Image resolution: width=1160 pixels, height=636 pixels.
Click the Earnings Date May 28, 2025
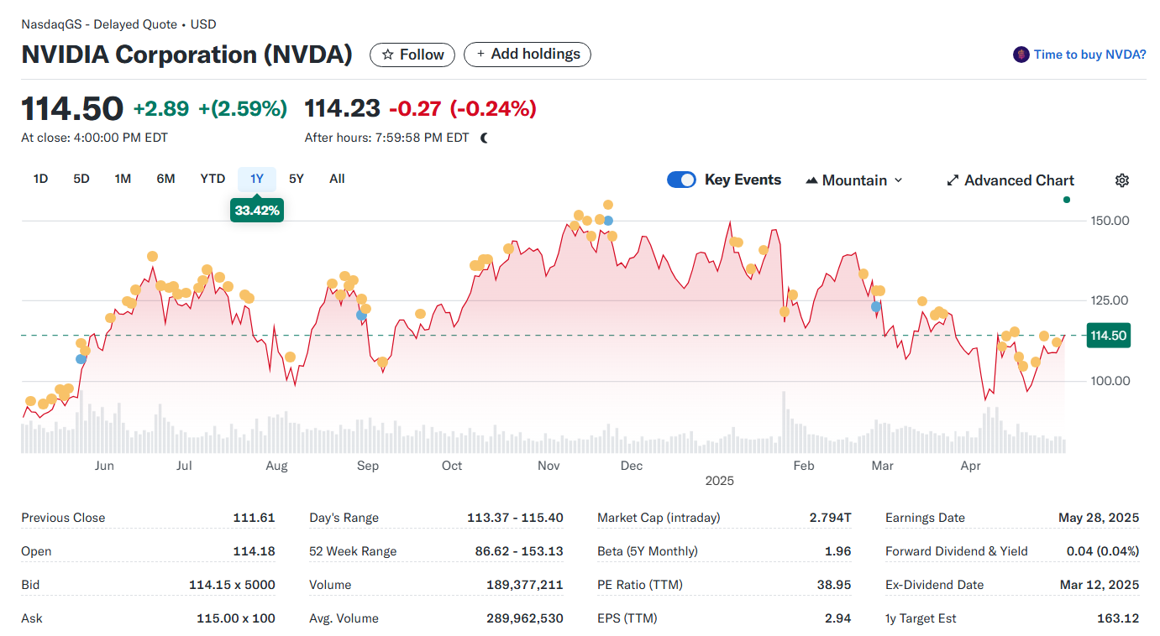click(1099, 518)
